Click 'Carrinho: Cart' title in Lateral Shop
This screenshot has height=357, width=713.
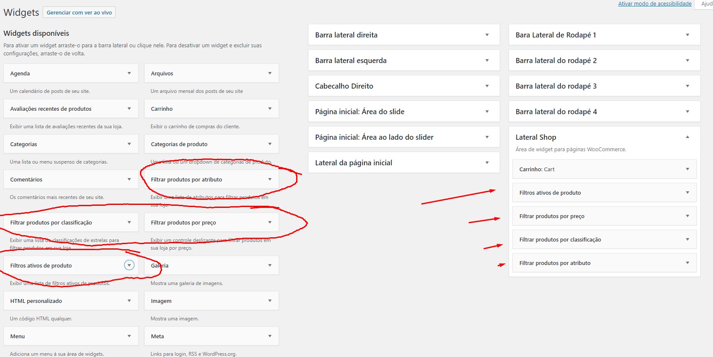(x=537, y=169)
